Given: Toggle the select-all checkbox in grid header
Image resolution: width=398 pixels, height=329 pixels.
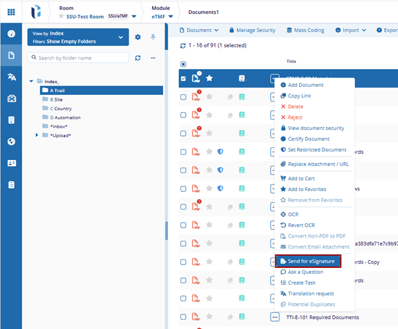Looking at the screenshot, I should pos(183,64).
